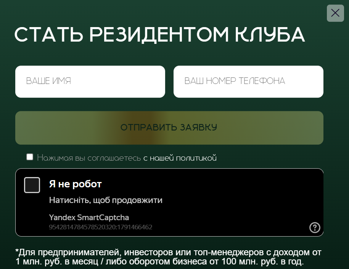Close the club resident form dialog
The image size is (349, 269).
[335, 13]
